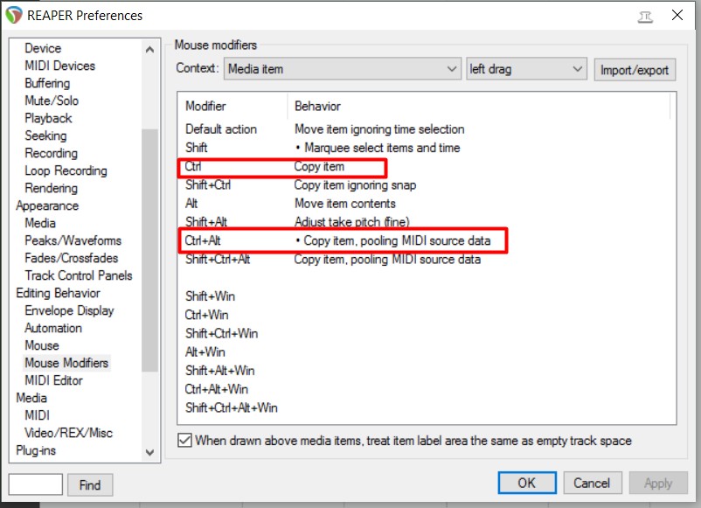Image resolution: width=701 pixels, height=508 pixels.
Task: Select the Shift+Ctrl+Alt+Win modifier row
Action: point(427,407)
